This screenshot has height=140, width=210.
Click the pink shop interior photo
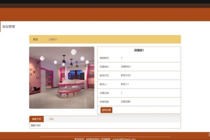(x=62, y=77)
